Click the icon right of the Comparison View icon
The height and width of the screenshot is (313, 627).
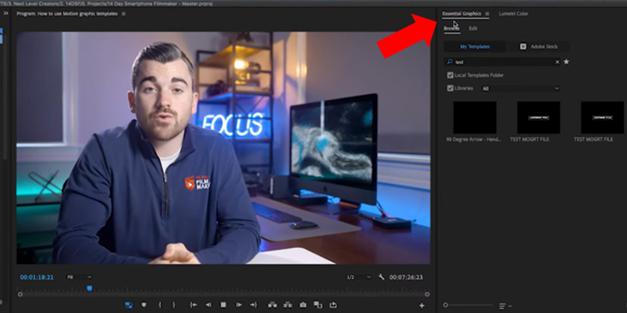click(x=333, y=305)
